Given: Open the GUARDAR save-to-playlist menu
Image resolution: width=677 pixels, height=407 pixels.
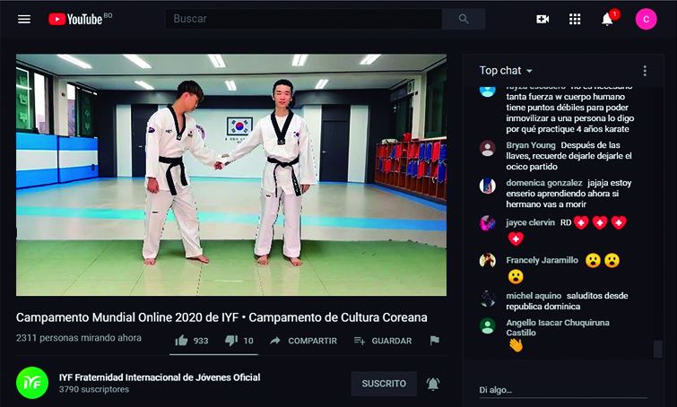Looking at the screenshot, I should (x=383, y=341).
